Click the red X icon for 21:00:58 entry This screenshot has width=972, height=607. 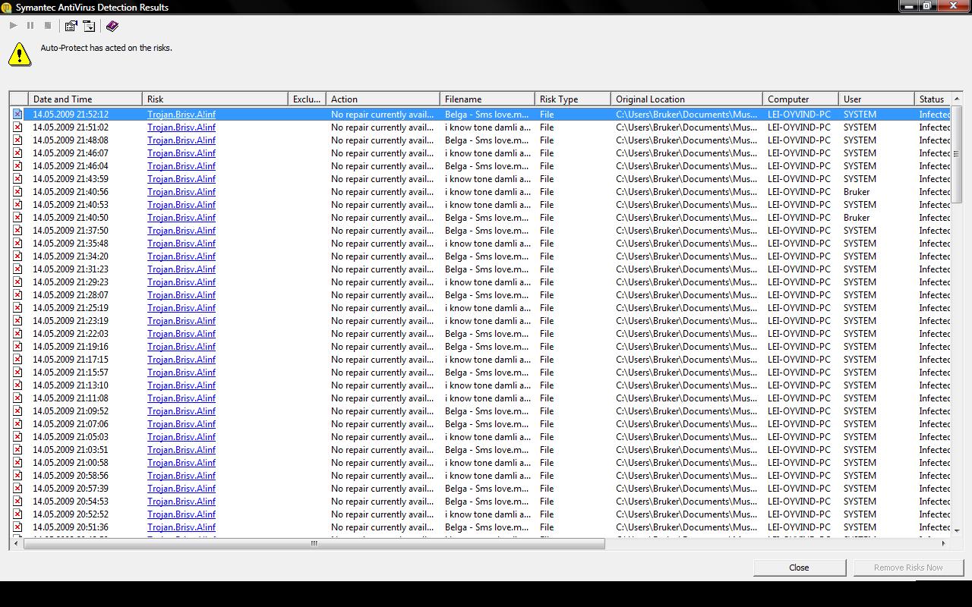17,463
